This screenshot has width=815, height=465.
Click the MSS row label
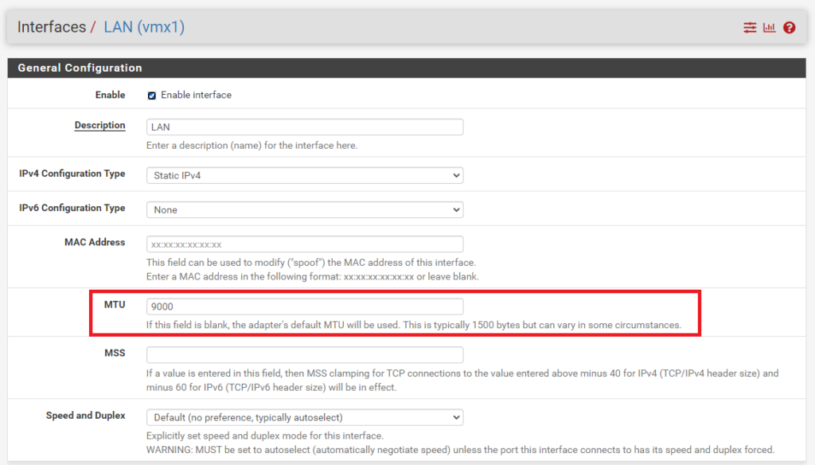point(115,353)
